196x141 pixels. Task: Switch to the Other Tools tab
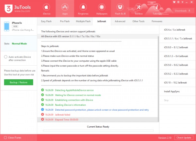click(x=139, y=21)
